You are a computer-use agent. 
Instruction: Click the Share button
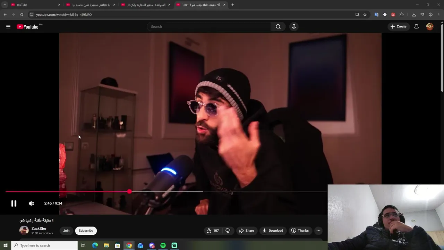(246, 231)
